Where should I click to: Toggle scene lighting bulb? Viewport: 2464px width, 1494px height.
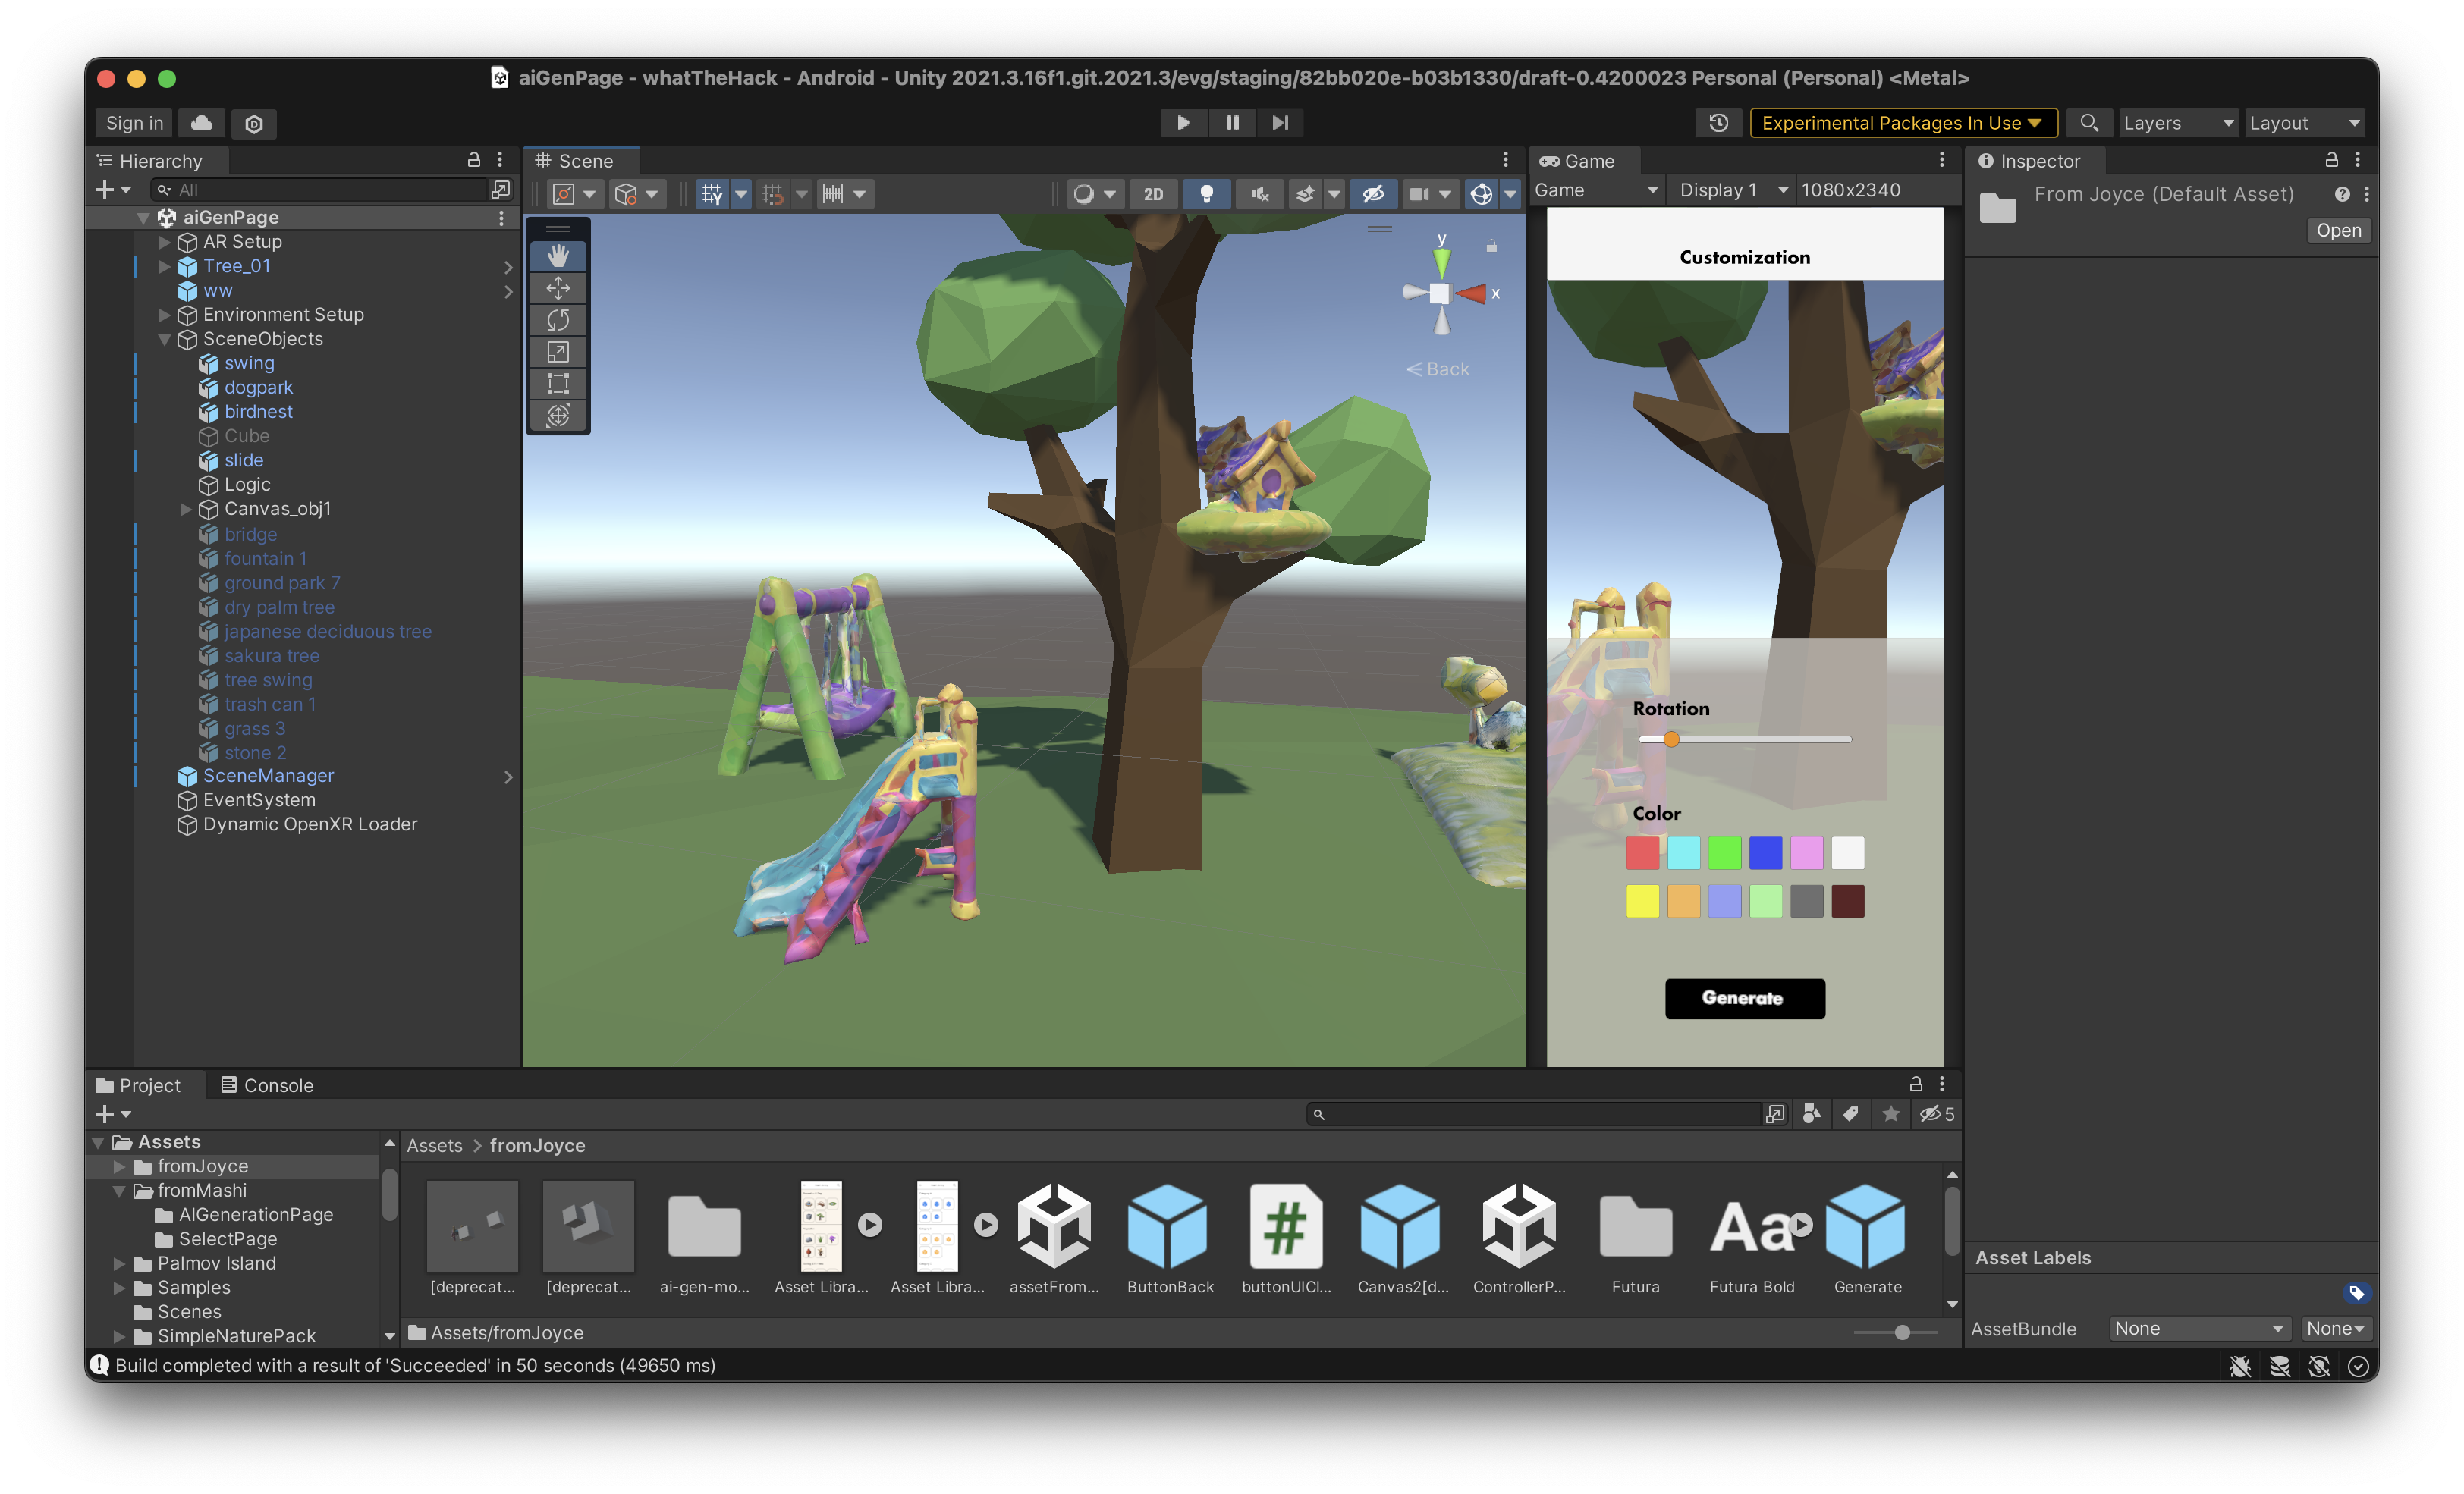tap(1206, 194)
